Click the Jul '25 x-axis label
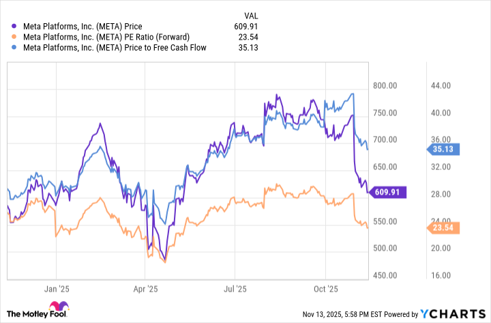This screenshot has width=491, height=323. coord(236,290)
